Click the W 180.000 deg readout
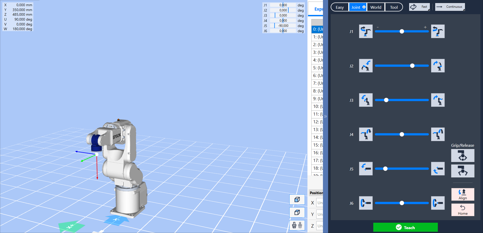483x233 pixels. (22, 29)
